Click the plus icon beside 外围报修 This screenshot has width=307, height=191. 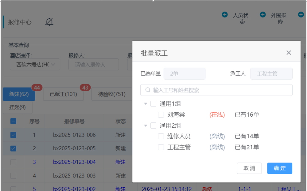263,15
